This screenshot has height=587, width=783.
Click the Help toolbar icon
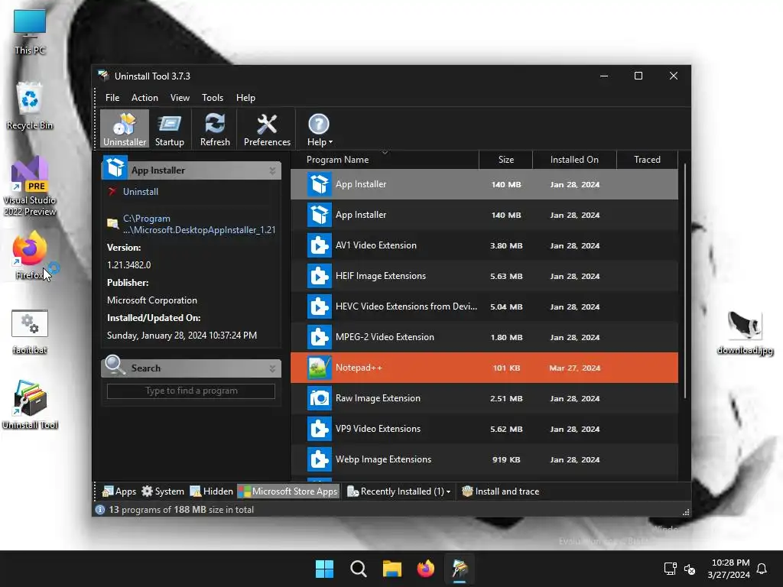tap(319, 129)
